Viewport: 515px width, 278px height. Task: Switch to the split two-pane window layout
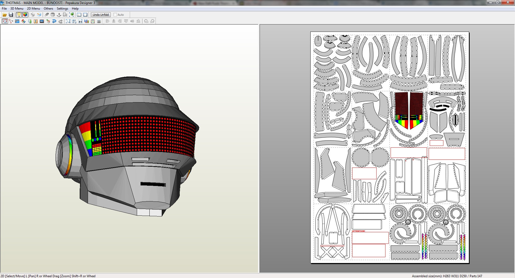click(x=79, y=15)
